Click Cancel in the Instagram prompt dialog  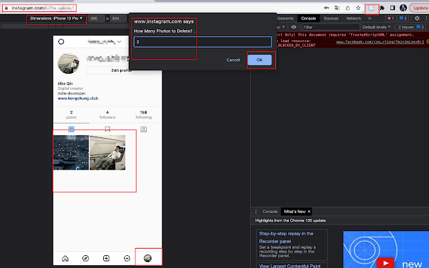point(233,60)
